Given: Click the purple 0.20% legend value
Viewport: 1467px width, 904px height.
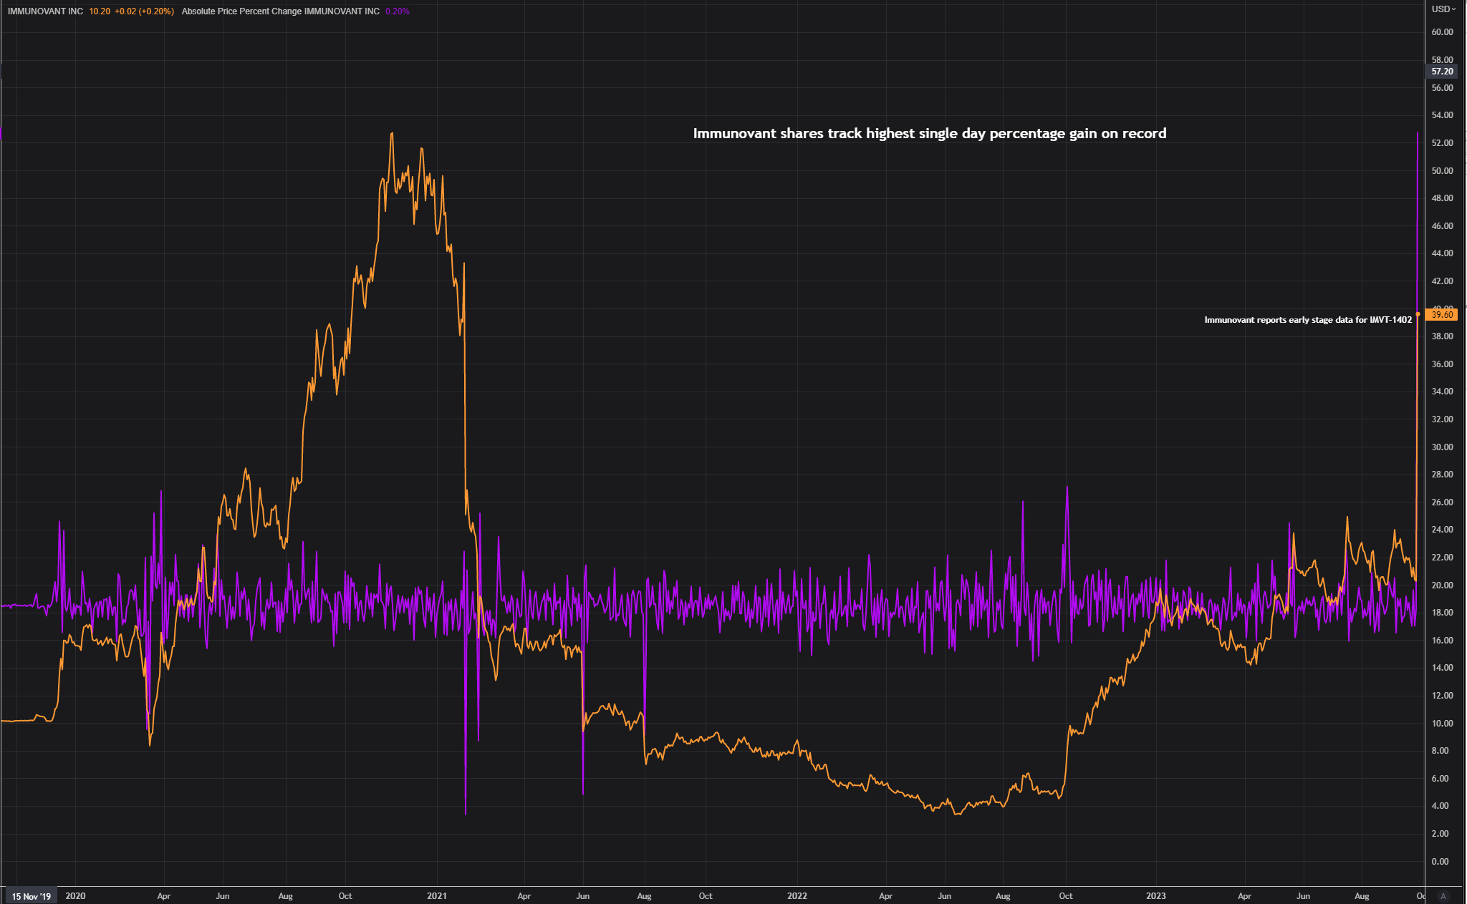Looking at the screenshot, I should 398,11.
